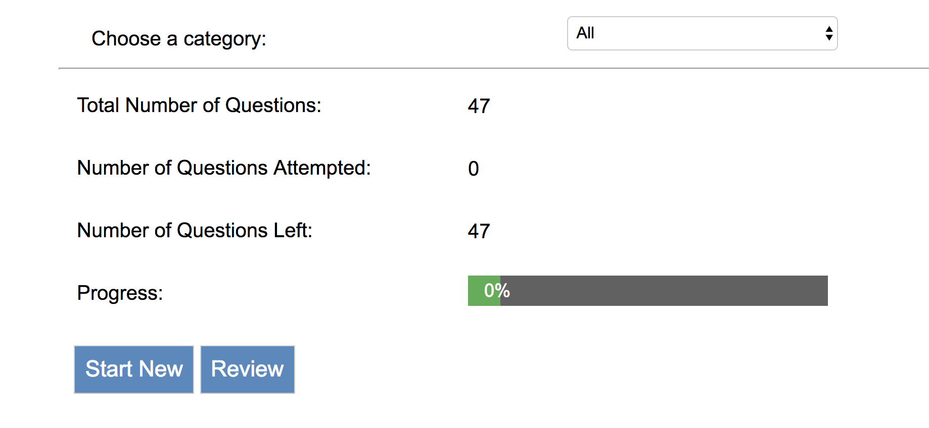Click the attempted questions value 0

pos(474,169)
